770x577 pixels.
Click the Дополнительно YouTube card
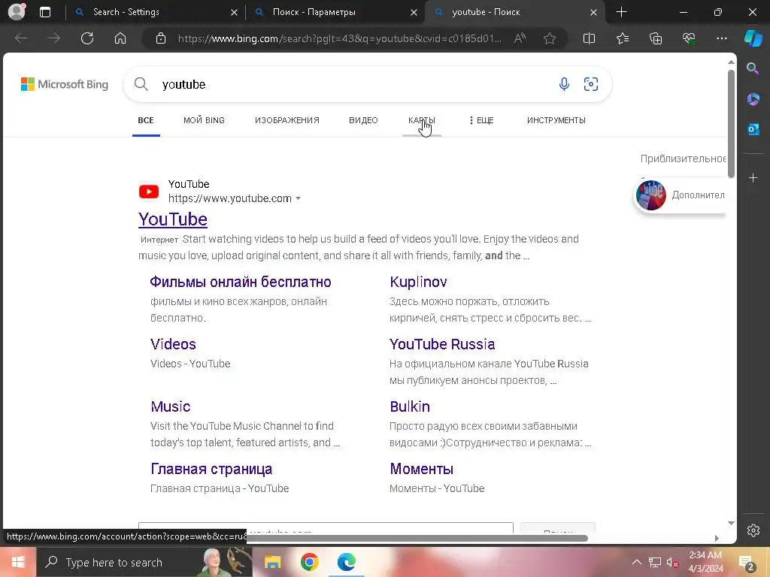click(x=680, y=195)
